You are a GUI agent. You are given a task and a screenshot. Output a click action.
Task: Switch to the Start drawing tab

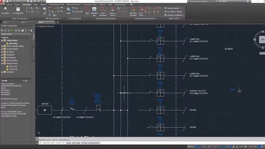tap(5, 22)
